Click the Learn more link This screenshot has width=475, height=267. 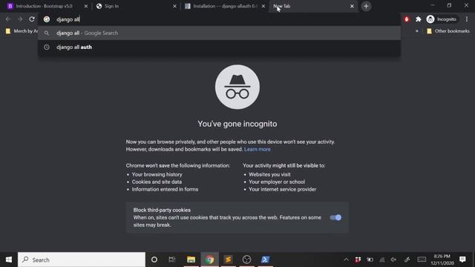click(258, 149)
